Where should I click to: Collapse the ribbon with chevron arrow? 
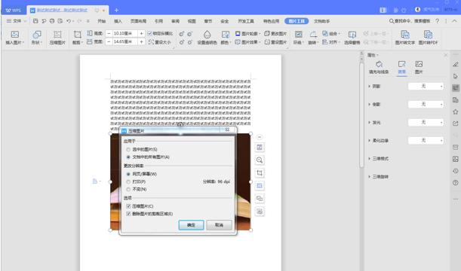tap(454, 21)
